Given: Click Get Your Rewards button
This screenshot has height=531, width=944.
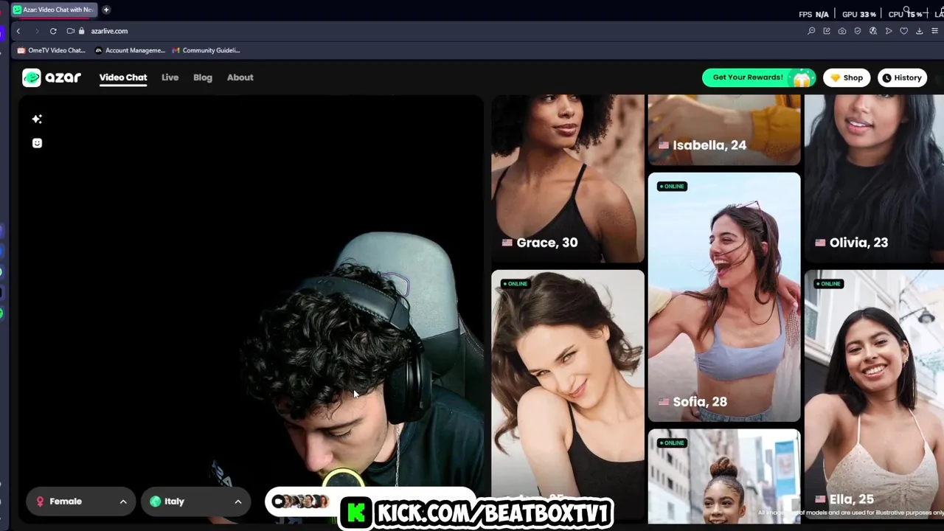Looking at the screenshot, I should pos(759,77).
